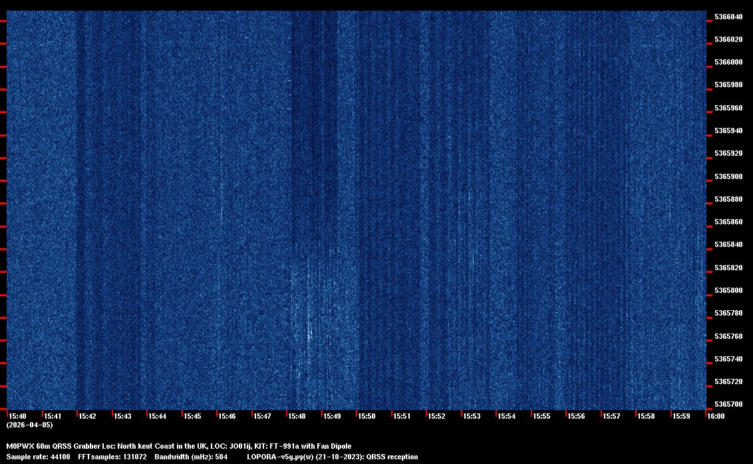Viewport: 753px width, 464px height.
Task: Select the 15:50 time marker
Action: [367, 416]
